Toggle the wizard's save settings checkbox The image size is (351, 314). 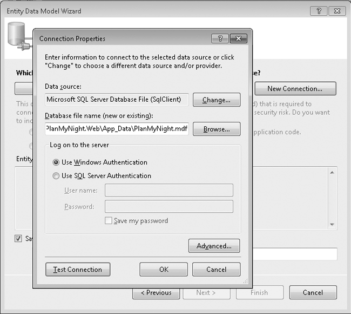[x=18, y=238]
